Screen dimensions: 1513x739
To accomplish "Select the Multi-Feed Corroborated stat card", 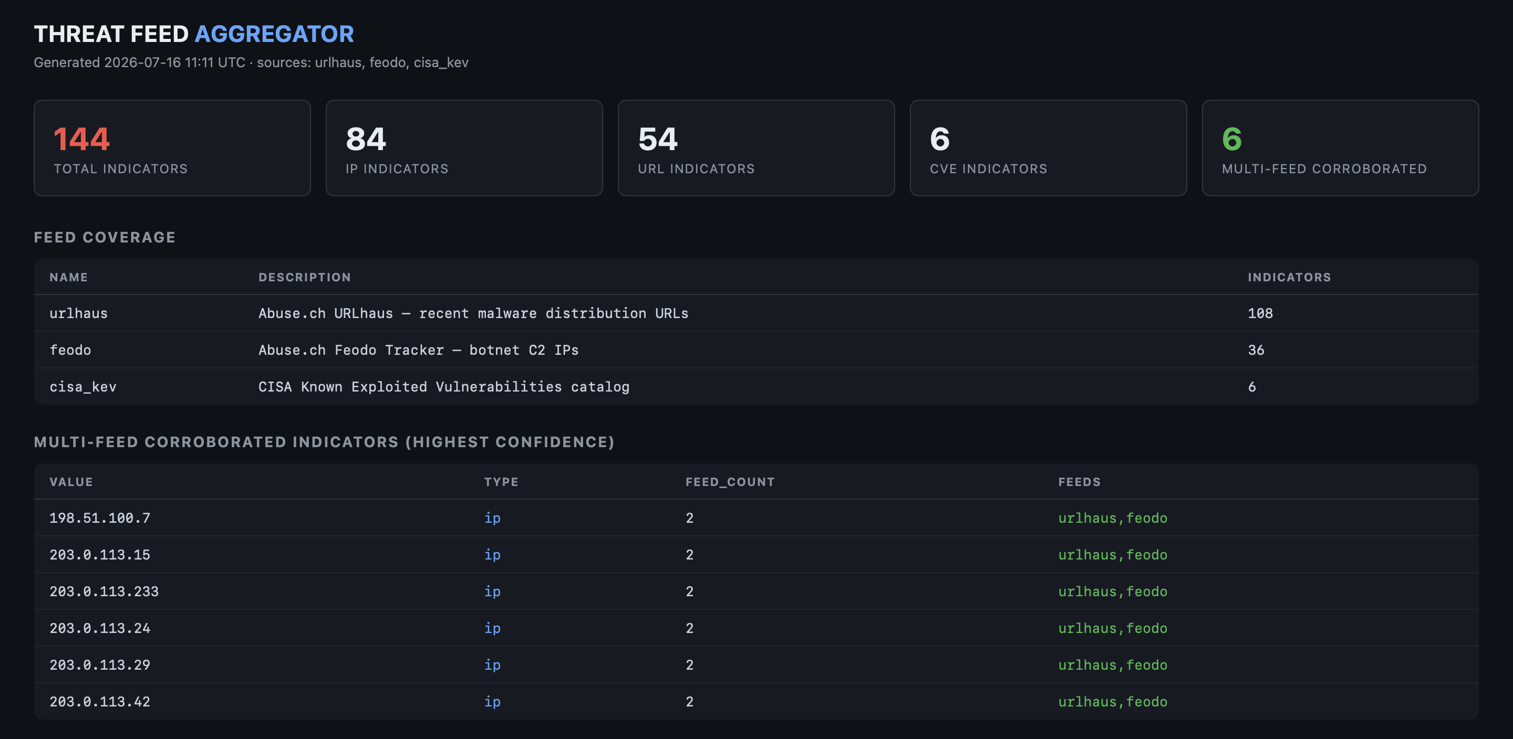I will coord(1340,148).
